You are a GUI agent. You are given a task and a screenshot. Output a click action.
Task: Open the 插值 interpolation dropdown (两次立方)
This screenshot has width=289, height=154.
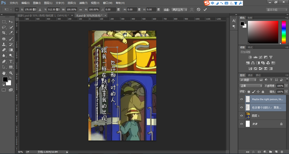click(180, 9)
